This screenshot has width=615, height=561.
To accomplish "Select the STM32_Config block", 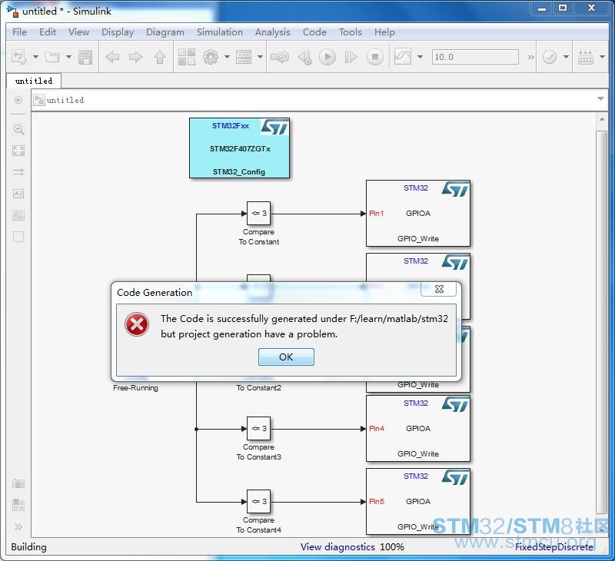I will (x=239, y=148).
